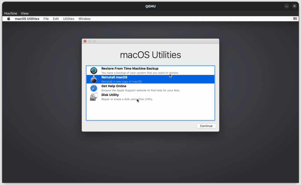Open the QEMU Machine menu
The height and width of the screenshot is (185, 301).
(x=11, y=13)
